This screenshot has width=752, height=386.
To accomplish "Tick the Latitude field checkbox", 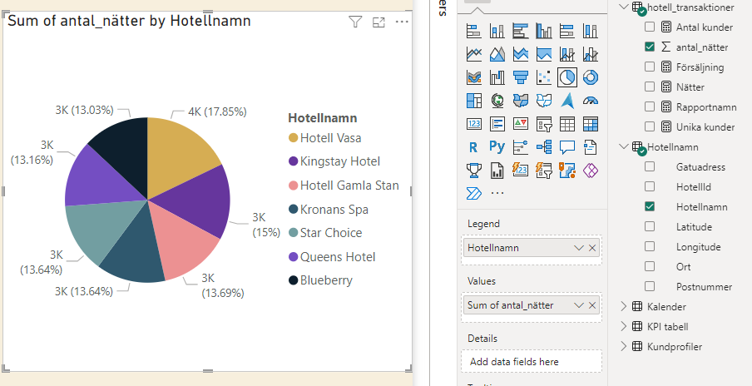I will point(650,227).
